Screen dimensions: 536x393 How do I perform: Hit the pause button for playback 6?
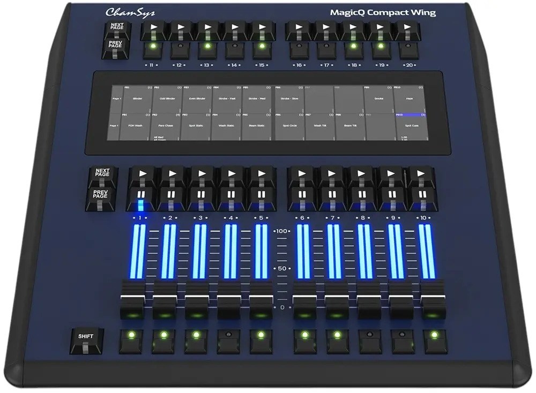click(302, 199)
